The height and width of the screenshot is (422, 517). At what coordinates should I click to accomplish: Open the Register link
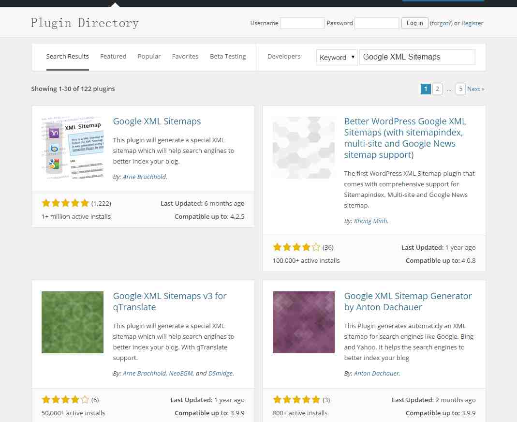(472, 23)
